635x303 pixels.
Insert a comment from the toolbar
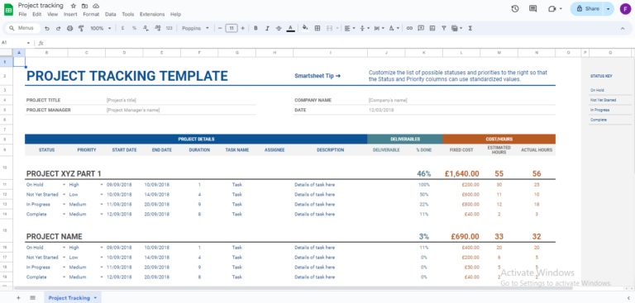pos(421,28)
